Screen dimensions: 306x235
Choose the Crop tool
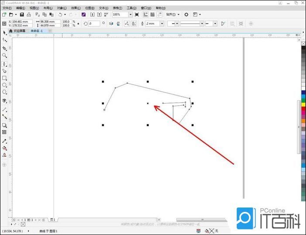click(x=4, y=48)
